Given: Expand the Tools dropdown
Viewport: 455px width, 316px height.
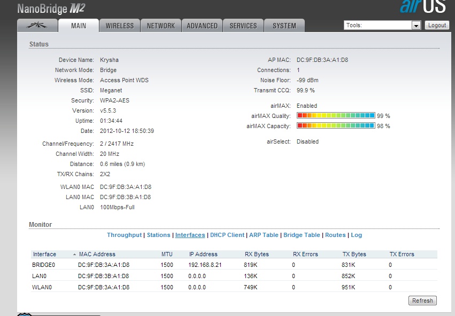Looking at the screenshot, I should [416, 26].
